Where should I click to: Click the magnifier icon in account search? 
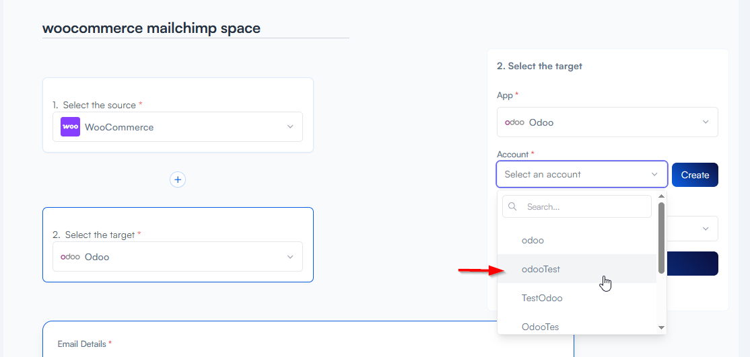[513, 207]
